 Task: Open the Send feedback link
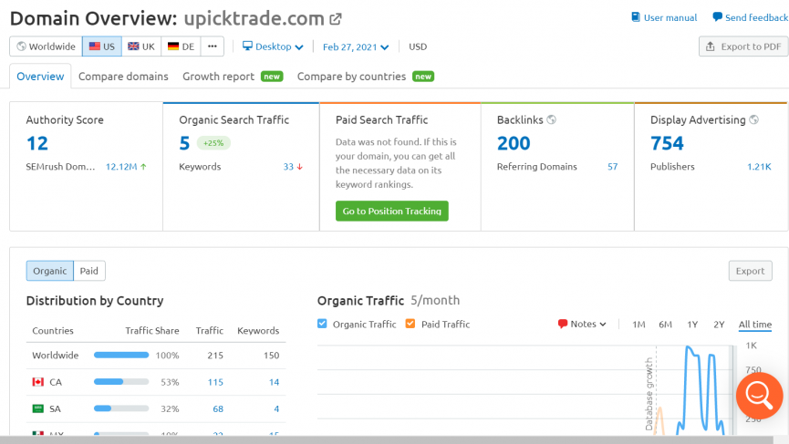click(x=751, y=17)
